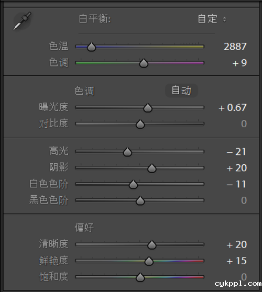
Task: Click the 阴影 shadows slider handle
Action: 151,168
